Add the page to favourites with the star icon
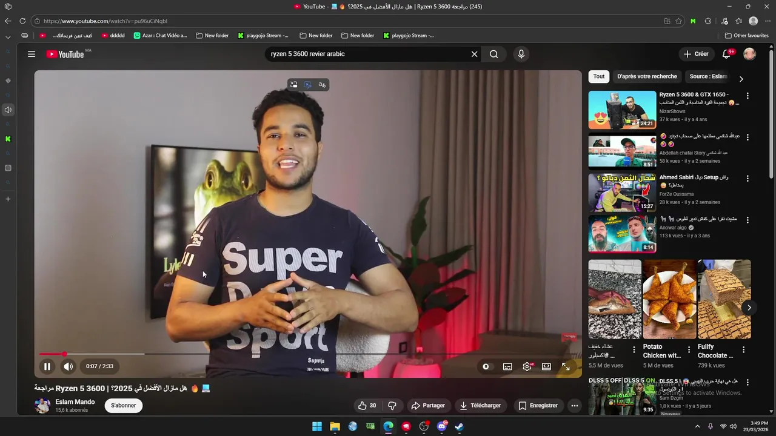776x436 pixels. (x=679, y=21)
